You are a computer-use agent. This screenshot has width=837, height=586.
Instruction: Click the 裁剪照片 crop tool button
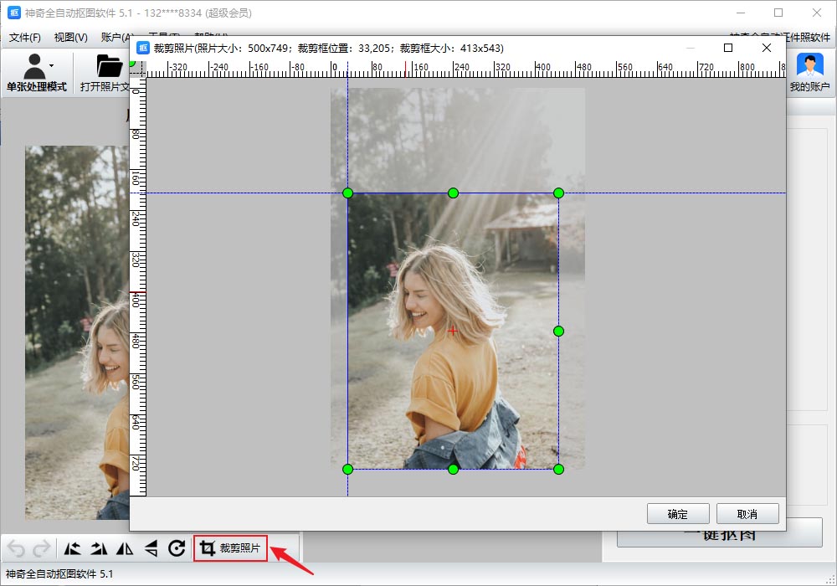(x=230, y=548)
